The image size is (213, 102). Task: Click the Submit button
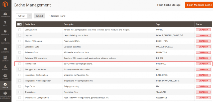39,16
